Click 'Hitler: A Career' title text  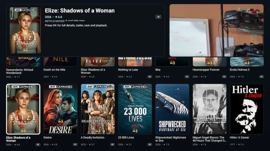pos(239,138)
